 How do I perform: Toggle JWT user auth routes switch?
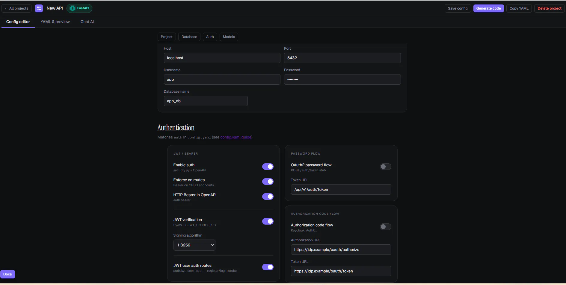pos(268,267)
